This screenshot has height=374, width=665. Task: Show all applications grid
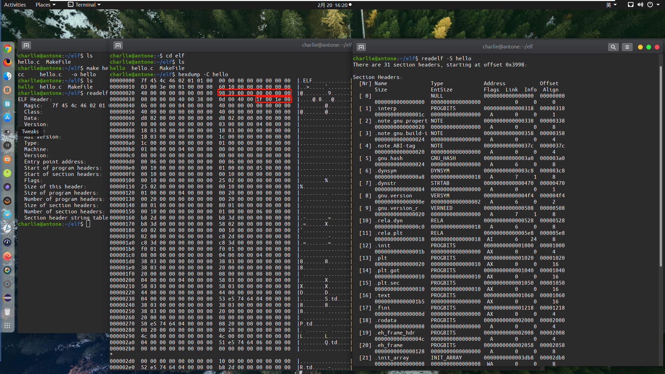click(x=7, y=326)
